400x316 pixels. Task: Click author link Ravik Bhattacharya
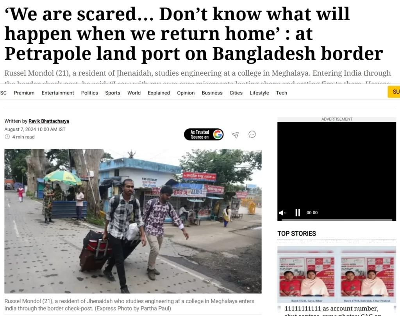tap(49, 121)
